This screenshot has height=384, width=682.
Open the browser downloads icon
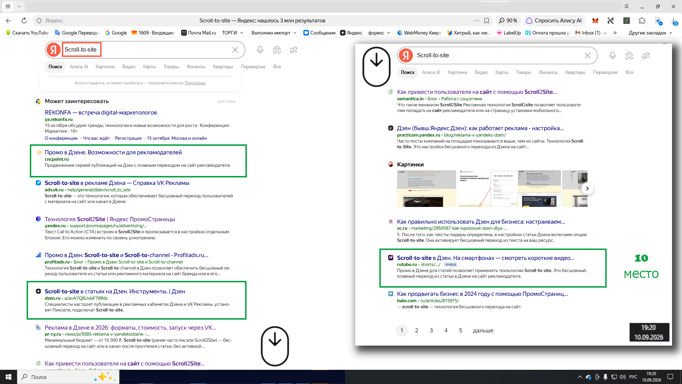tap(674, 21)
